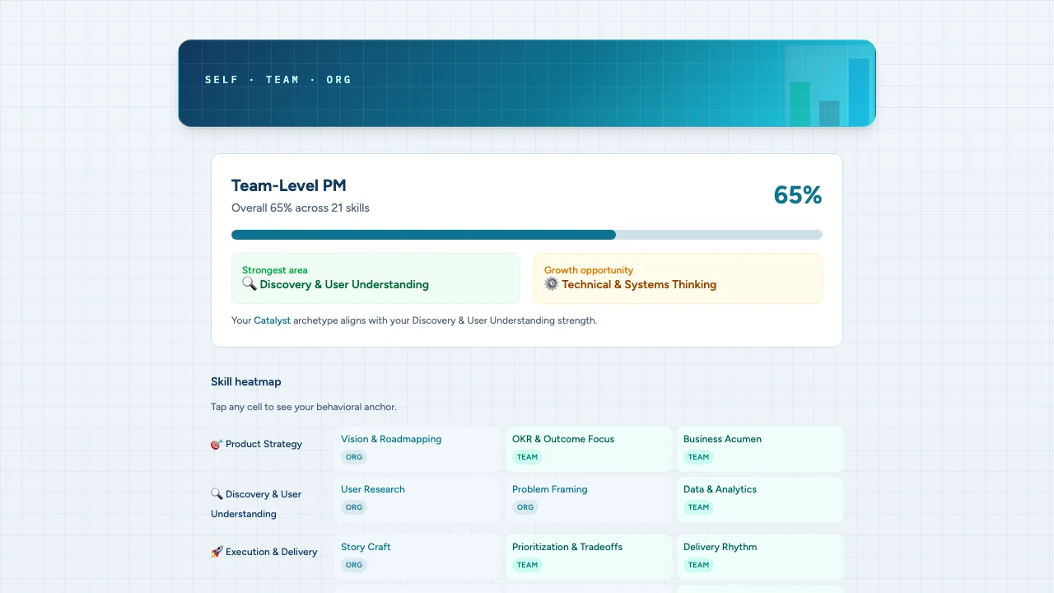The height and width of the screenshot is (593, 1054).
Task: Click the large 65% score value
Action: (798, 195)
